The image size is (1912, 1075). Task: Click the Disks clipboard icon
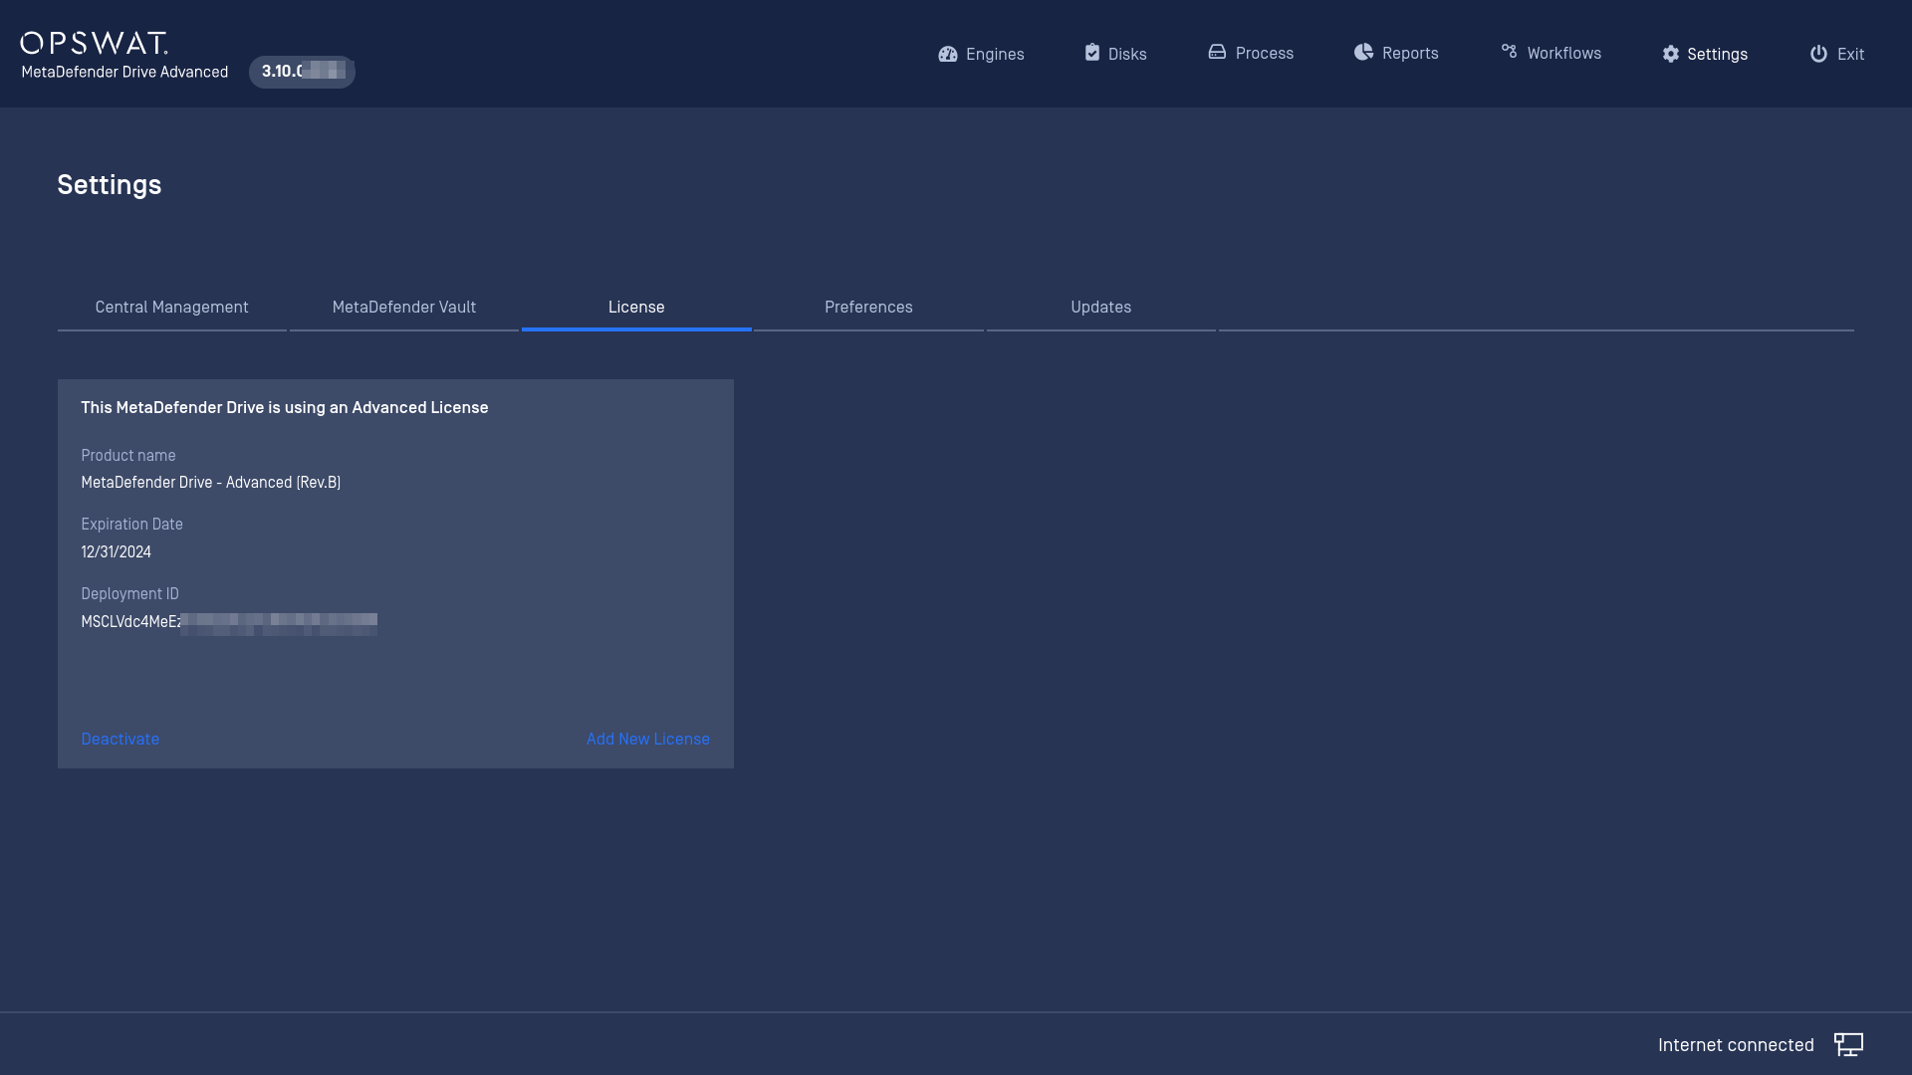(x=1091, y=53)
